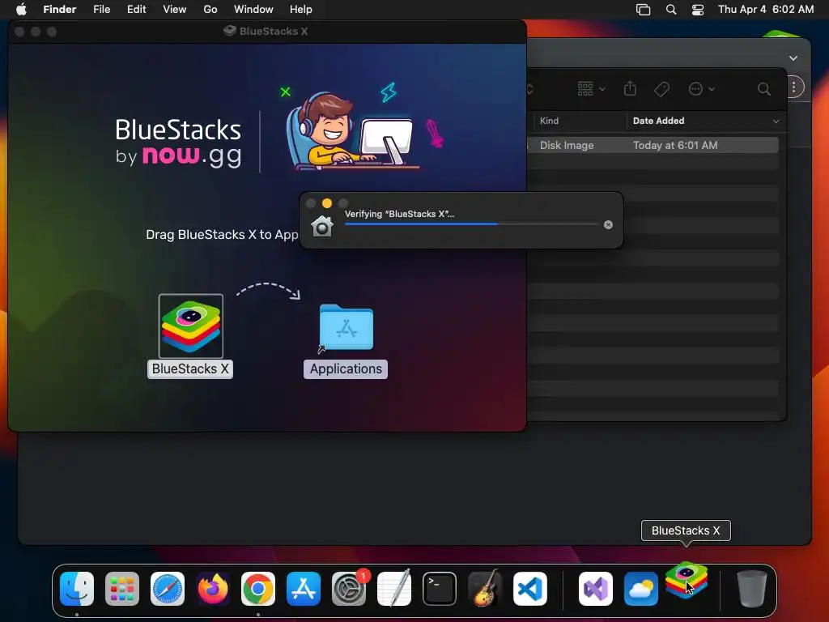Open Spotlight search in menu bar
This screenshot has height=622, width=829.
[x=671, y=10]
